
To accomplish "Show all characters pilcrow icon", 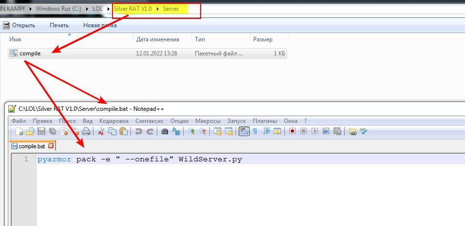I will coord(255,131).
